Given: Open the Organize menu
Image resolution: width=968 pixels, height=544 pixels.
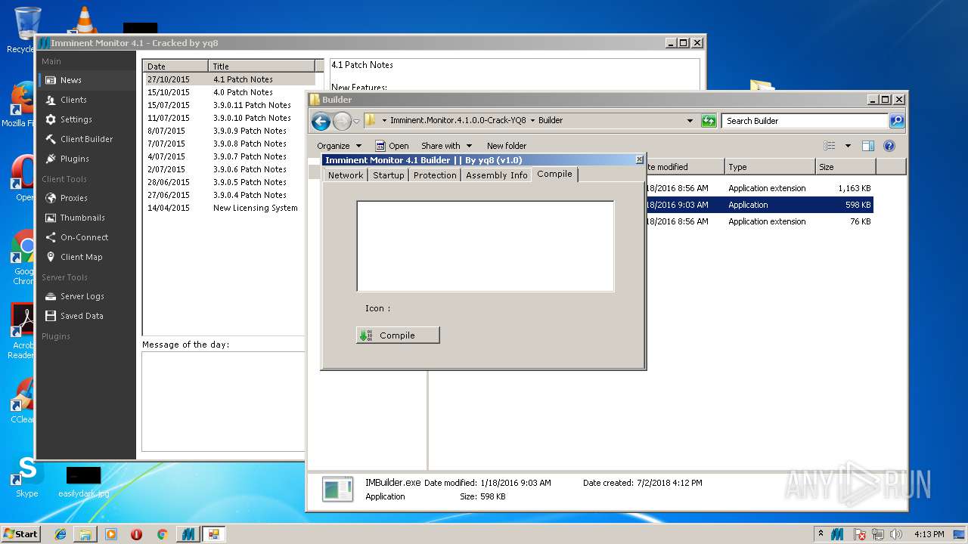Looking at the screenshot, I should pos(339,146).
